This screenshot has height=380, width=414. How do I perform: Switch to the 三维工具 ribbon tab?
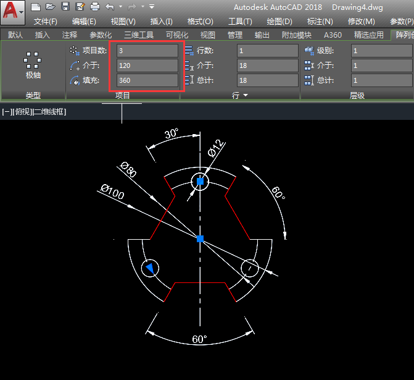(139, 35)
